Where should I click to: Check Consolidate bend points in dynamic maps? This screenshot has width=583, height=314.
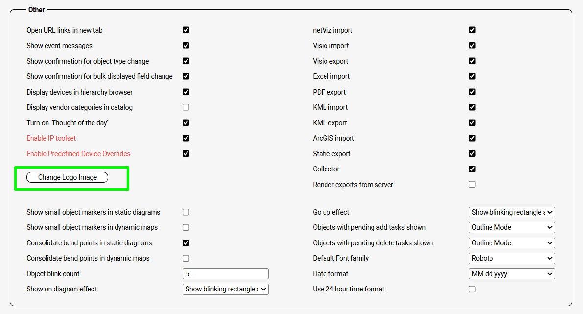(x=186, y=258)
